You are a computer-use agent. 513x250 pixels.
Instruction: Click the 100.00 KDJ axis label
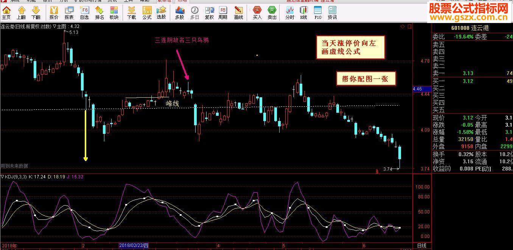coord(423,187)
